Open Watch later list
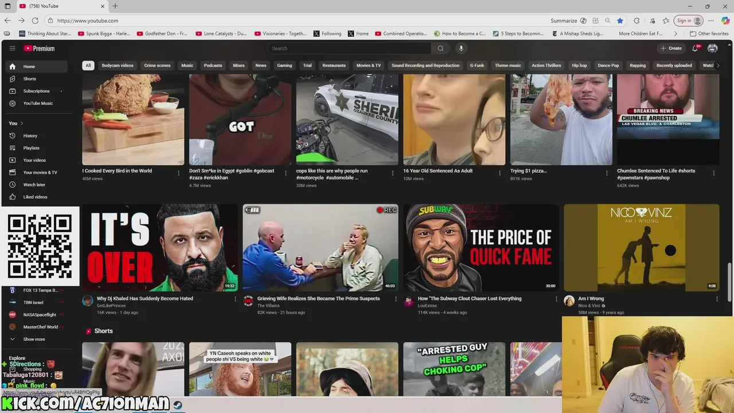Viewport: 734px width, 413px height. (x=37, y=185)
